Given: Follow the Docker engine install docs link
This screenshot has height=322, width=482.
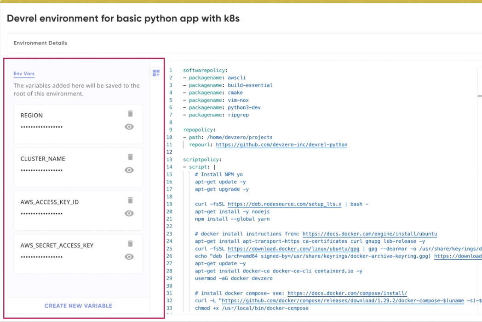Looking at the screenshot, I should tap(369, 233).
